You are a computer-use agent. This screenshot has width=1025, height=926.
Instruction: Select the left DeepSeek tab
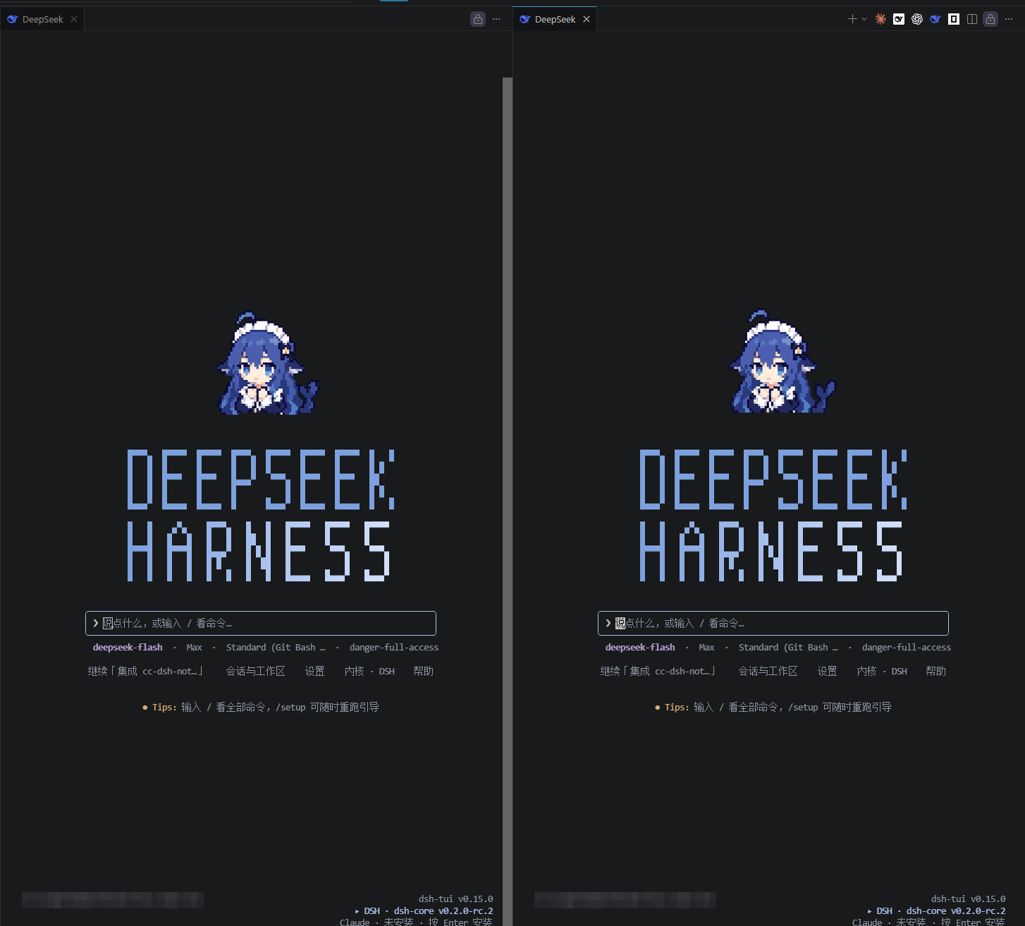pos(42,19)
